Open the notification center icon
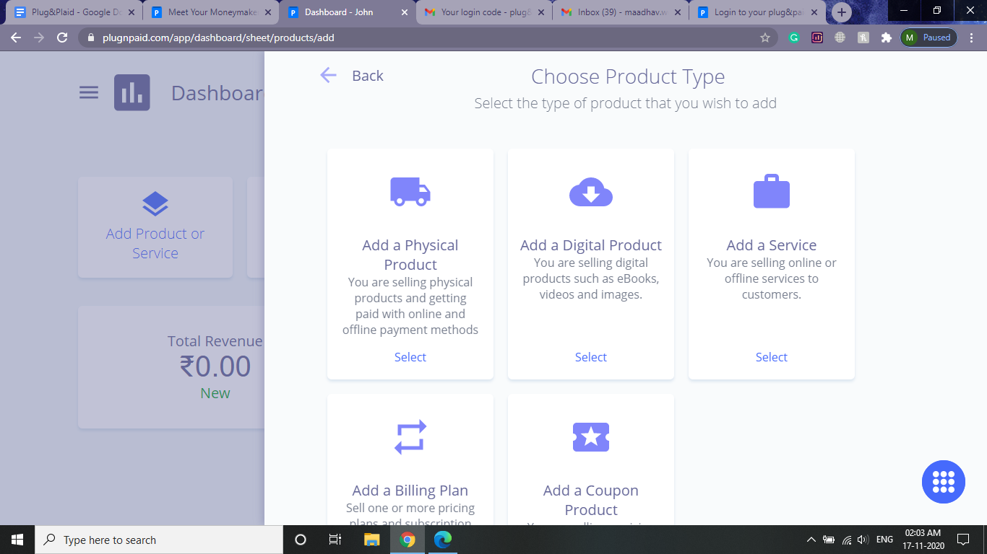The width and height of the screenshot is (987, 554). pyautogui.click(x=962, y=540)
